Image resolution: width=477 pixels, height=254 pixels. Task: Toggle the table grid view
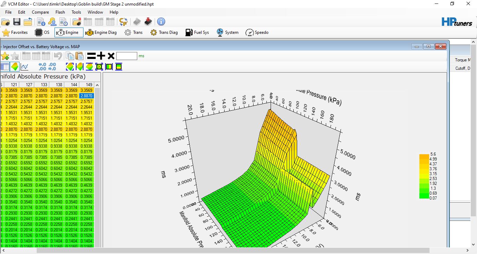pos(5,67)
